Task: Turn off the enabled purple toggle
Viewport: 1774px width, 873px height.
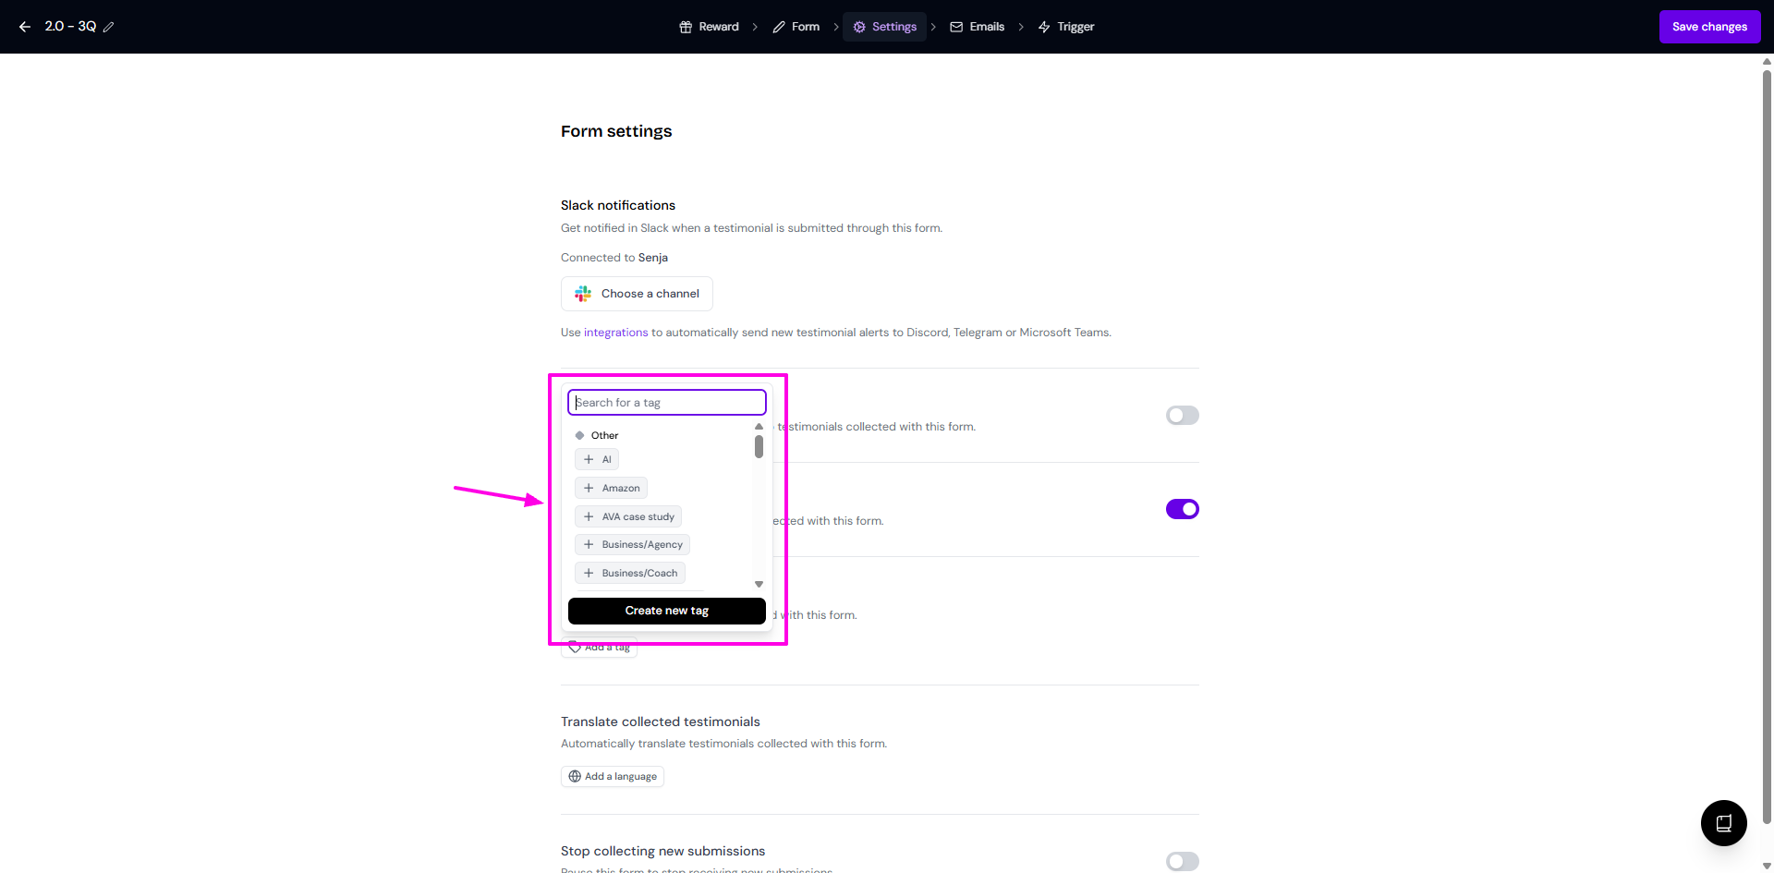Action: pos(1182,509)
